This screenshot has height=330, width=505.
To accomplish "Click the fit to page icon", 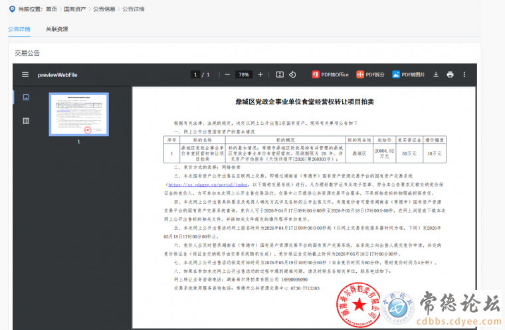I will [x=280, y=74].
